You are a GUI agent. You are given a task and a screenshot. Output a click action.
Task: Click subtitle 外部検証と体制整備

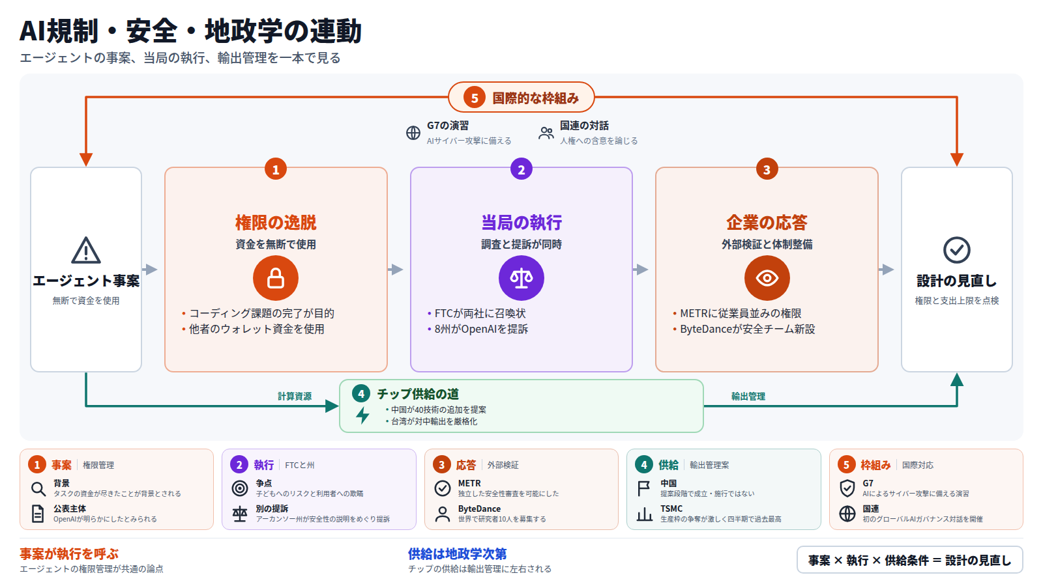(767, 244)
